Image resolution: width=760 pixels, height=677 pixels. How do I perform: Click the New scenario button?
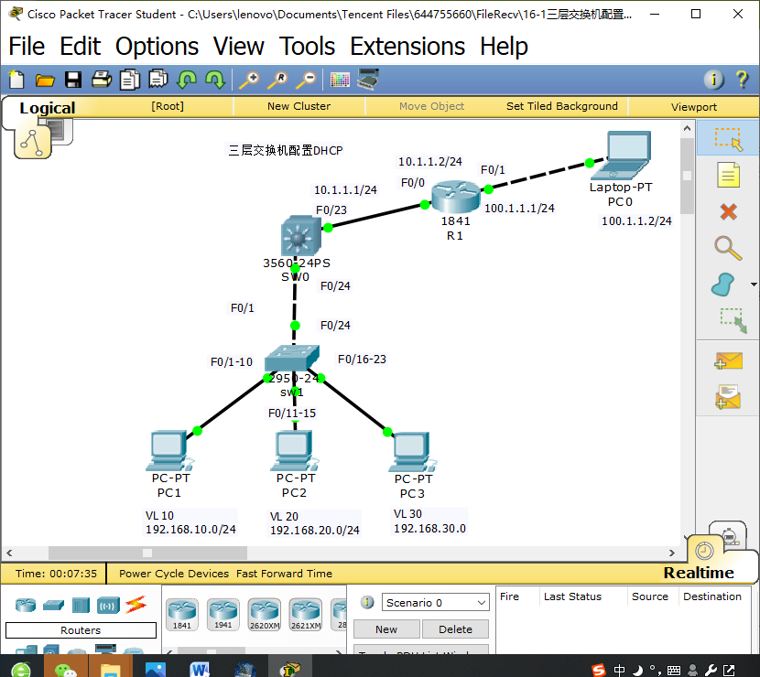click(386, 629)
